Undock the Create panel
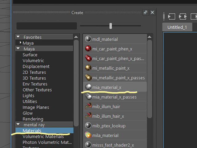Screen dimensions: 197x148 (146, 12)
